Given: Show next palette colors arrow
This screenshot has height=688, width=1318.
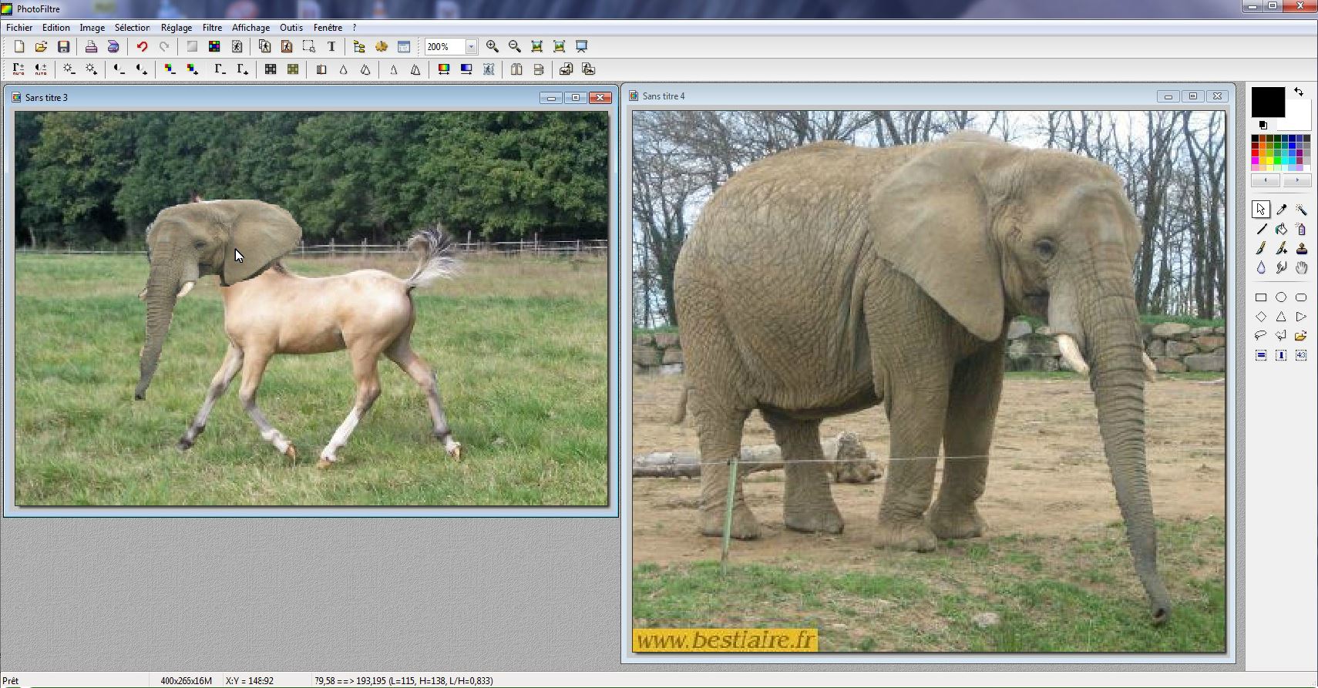Looking at the screenshot, I should point(1296,180).
